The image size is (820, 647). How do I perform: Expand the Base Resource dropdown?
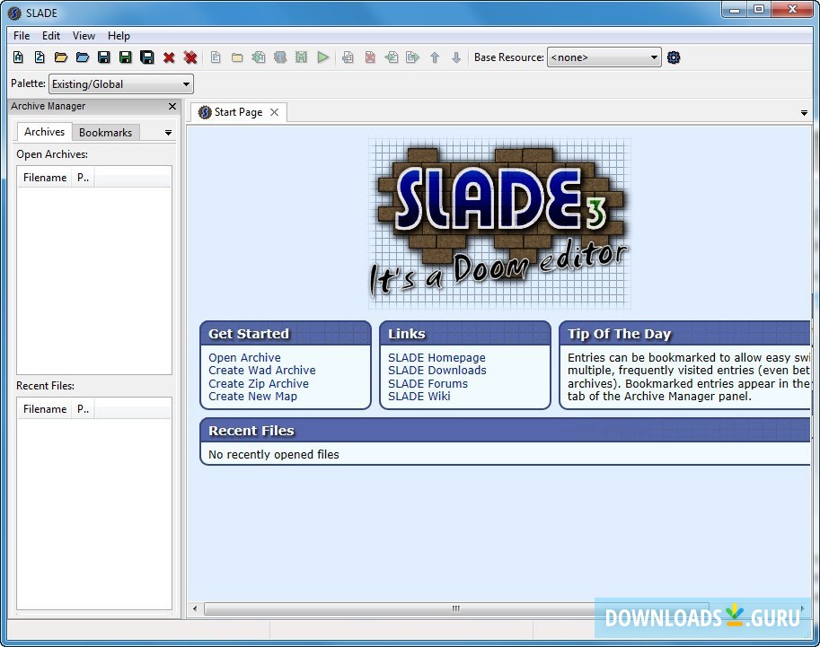click(604, 57)
